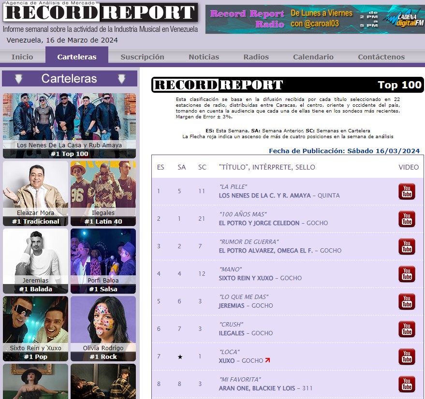
Task: Click the ES column header
Action: 161,167
